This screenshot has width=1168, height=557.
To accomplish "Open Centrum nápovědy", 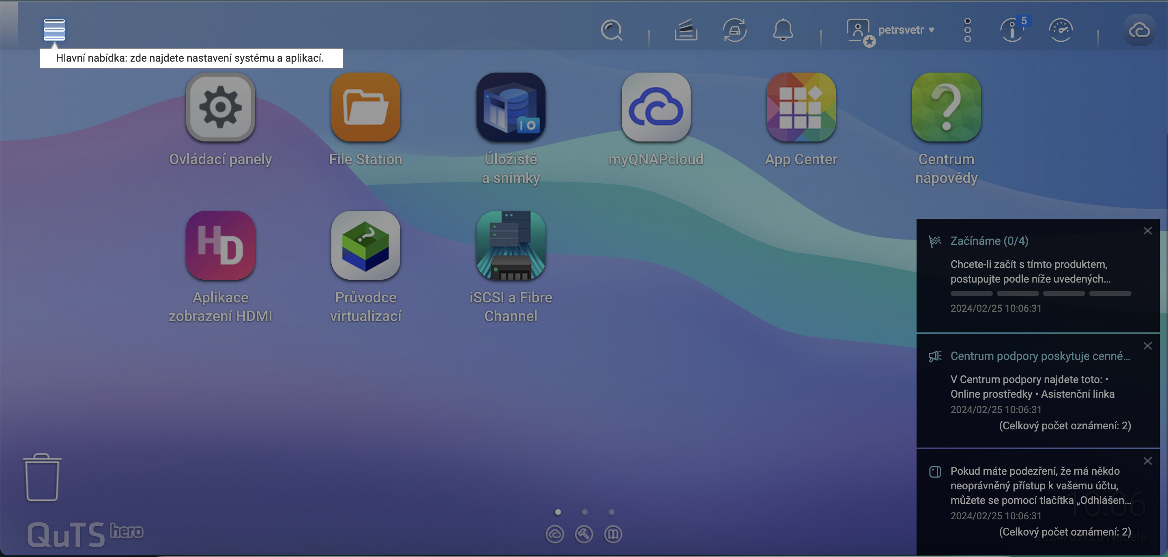I will pos(946,107).
